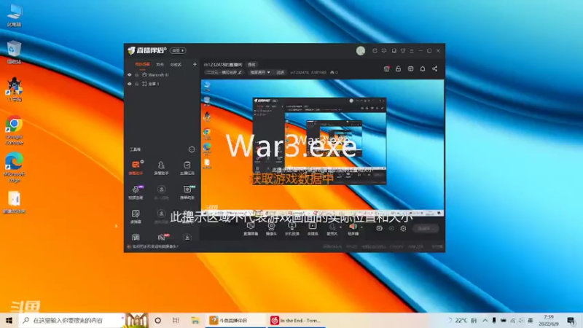Open the hexagon settings icon beside start button
This screenshot has width=583, height=328.
(403, 228)
